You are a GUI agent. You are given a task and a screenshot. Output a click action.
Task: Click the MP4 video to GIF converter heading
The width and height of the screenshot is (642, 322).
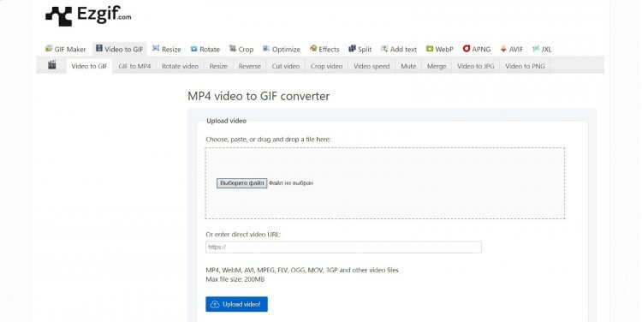pos(259,96)
